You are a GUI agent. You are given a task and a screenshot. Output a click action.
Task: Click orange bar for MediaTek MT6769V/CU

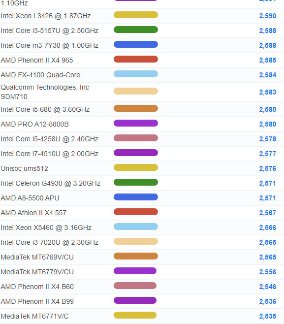pos(136,256)
